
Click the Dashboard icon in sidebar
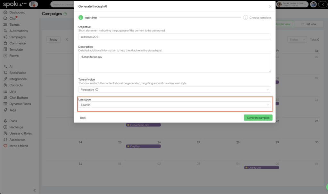click(5, 12)
